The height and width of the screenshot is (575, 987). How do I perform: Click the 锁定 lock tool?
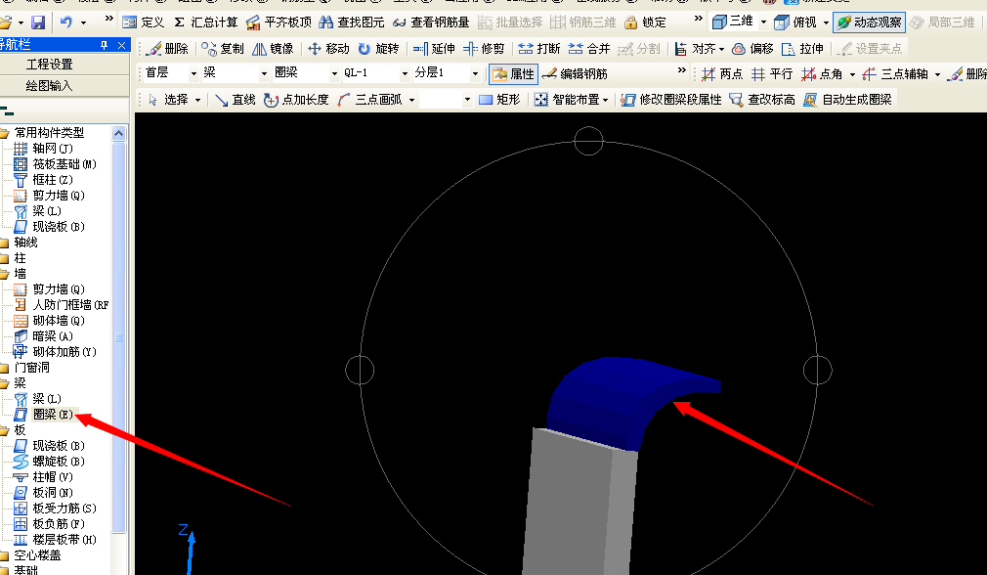point(645,22)
